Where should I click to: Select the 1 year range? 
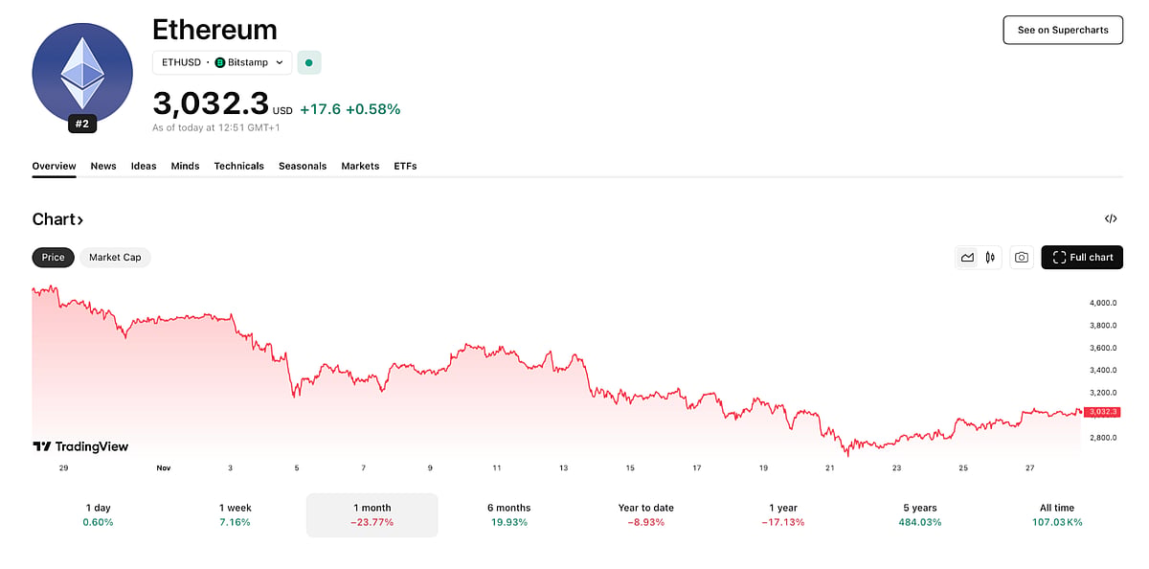click(783, 514)
